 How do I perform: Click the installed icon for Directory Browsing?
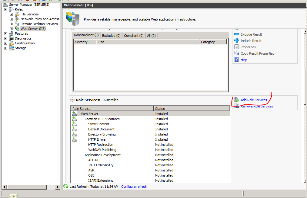point(74,134)
